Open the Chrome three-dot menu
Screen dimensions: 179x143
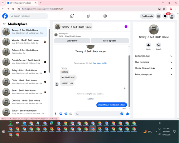tap(176, 9)
